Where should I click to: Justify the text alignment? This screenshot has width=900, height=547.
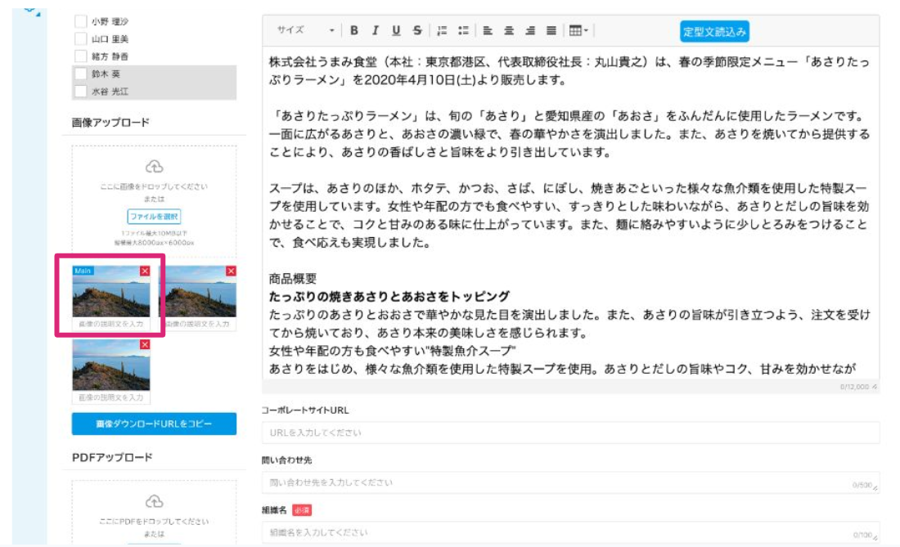pos(551,30)
